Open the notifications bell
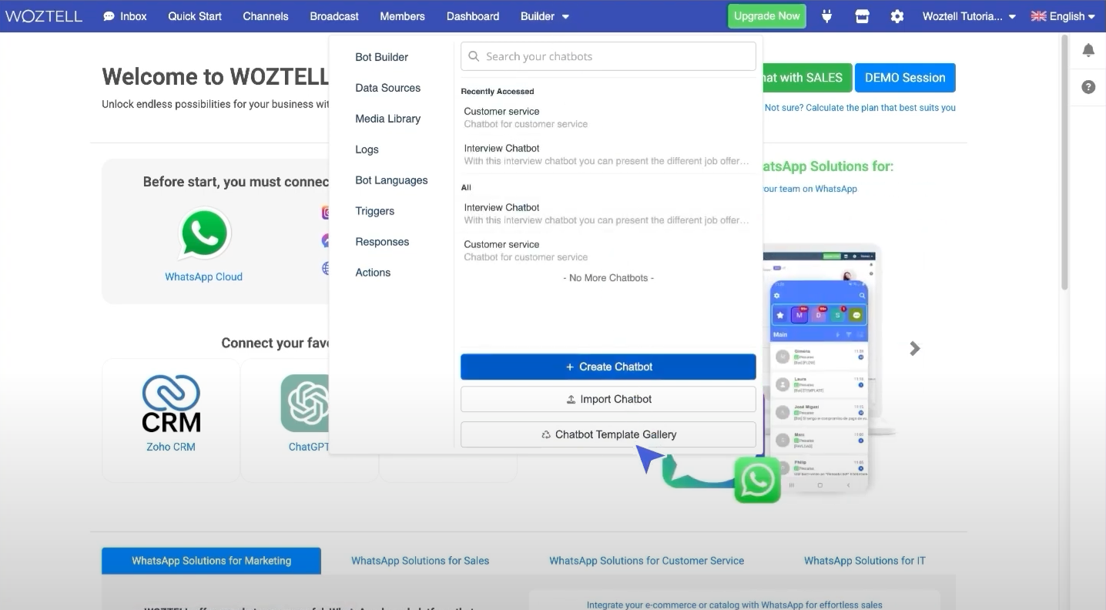This screenshot has width=1106, height=610. (1088, 50)
